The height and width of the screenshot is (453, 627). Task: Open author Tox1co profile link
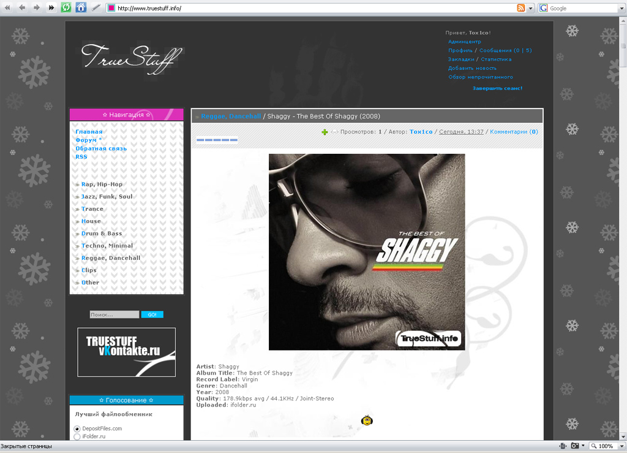click(421, 132)
